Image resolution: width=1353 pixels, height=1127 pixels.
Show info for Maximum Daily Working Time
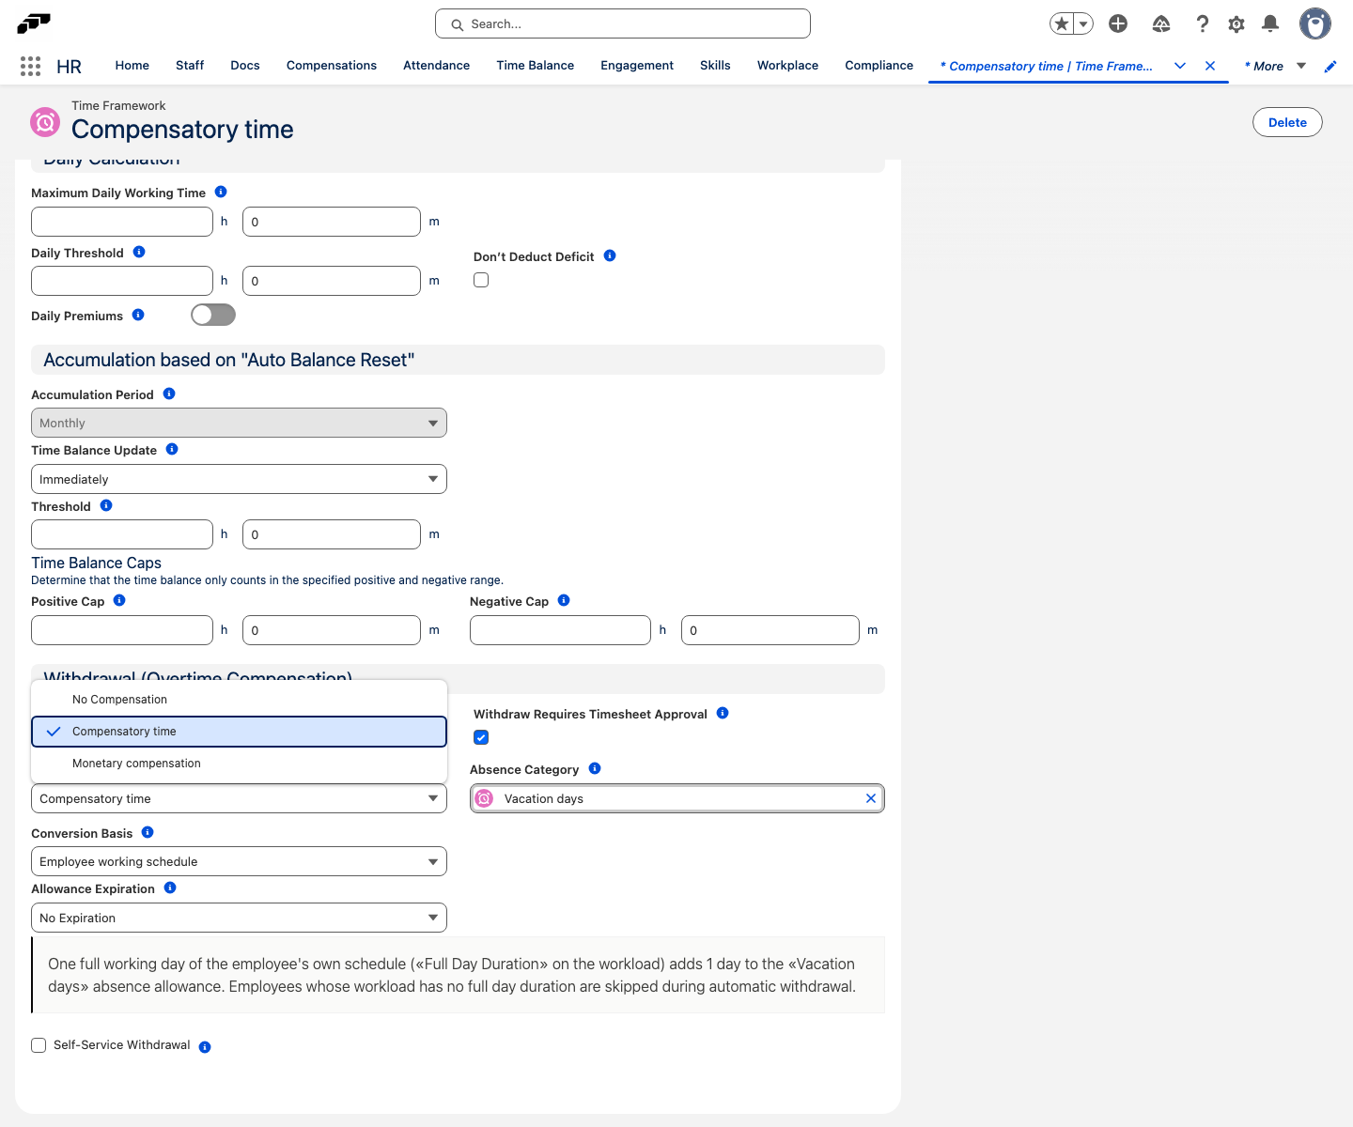tap(221, 192)
